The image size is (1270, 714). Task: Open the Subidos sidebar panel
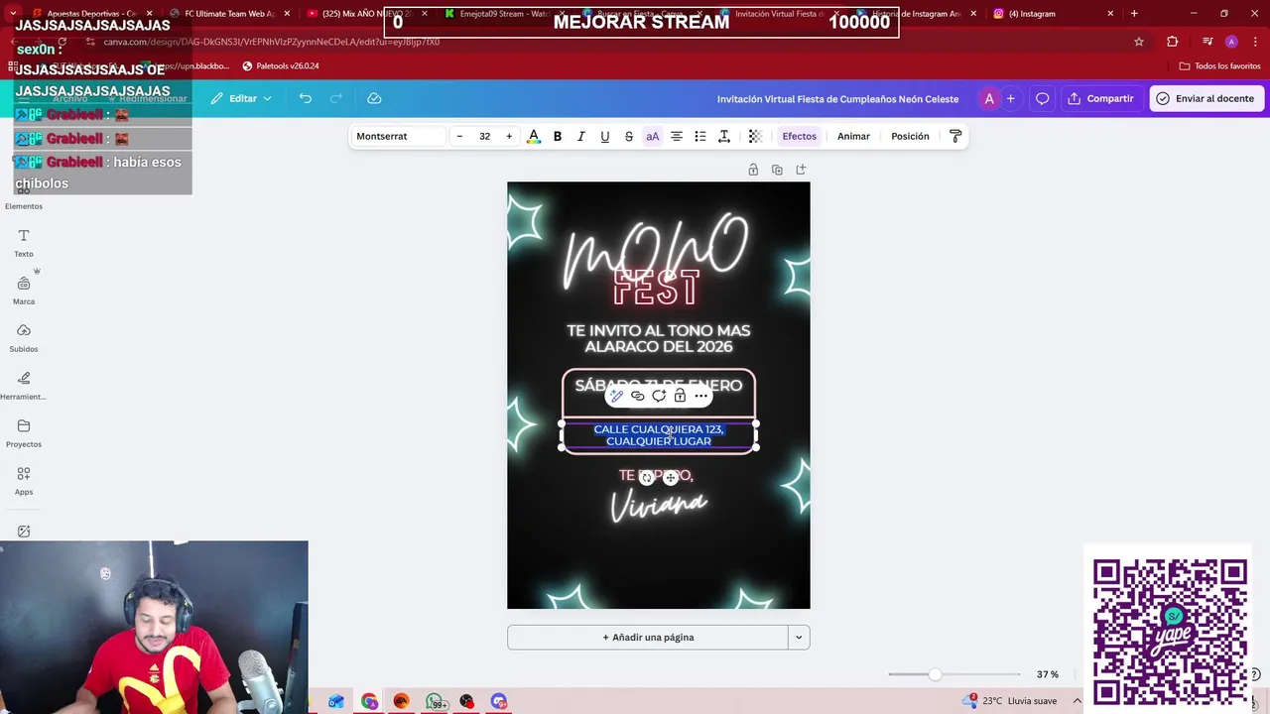click(24, 338)
